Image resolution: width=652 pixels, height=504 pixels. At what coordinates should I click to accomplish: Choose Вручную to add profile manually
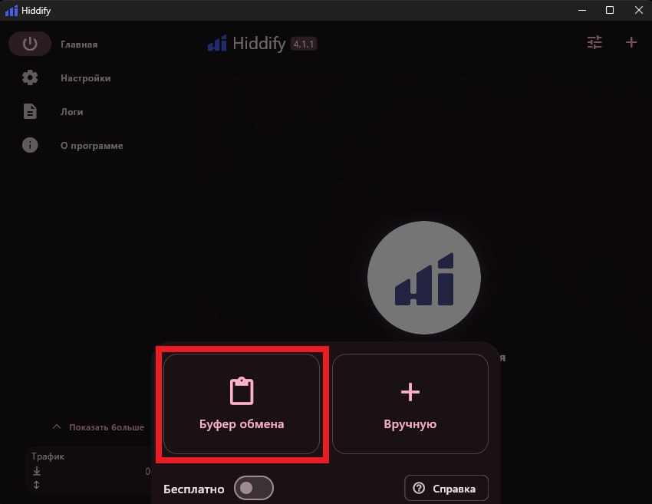410,404
